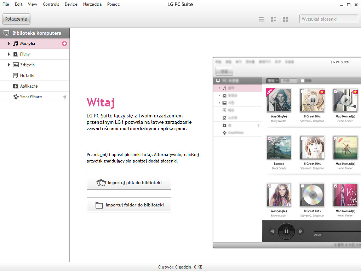Expand the video node in preview sidebar
The height and width of the screenshot is (271, 361).
click(x=219, y=95)
